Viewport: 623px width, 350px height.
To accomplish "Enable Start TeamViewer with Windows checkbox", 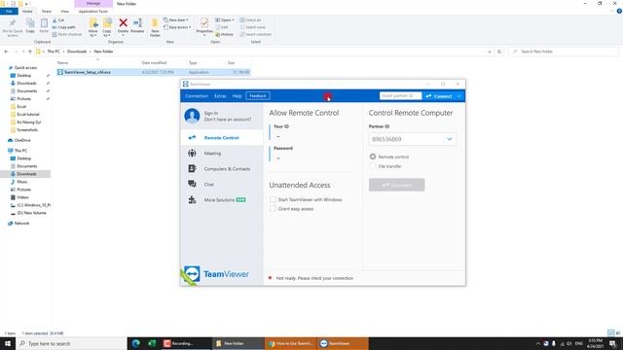I will tap(273, 199).
